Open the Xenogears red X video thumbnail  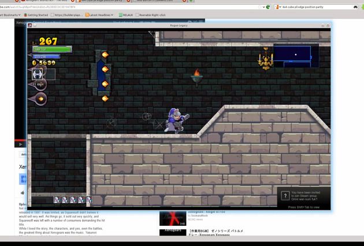coord(173,218)
